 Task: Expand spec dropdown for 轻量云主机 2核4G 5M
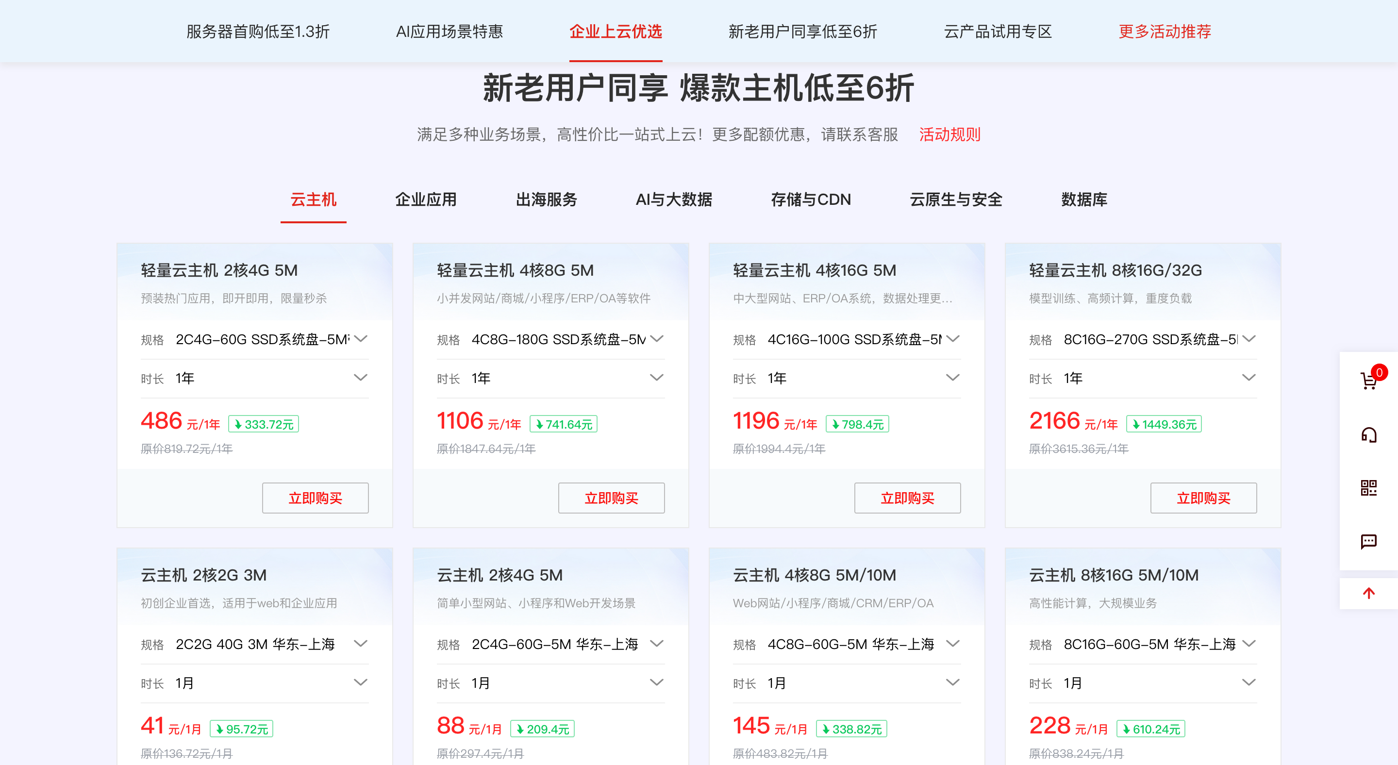(x=361, y=339)
